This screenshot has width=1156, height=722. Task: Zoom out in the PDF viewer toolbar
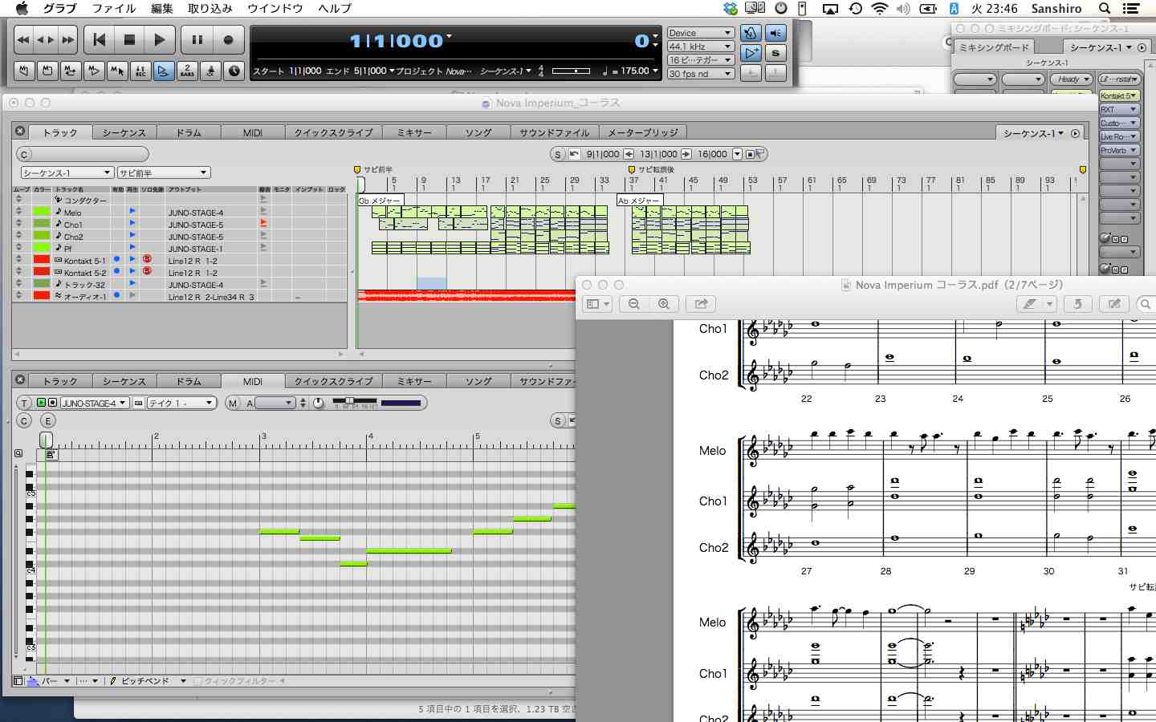pos(634,304)
